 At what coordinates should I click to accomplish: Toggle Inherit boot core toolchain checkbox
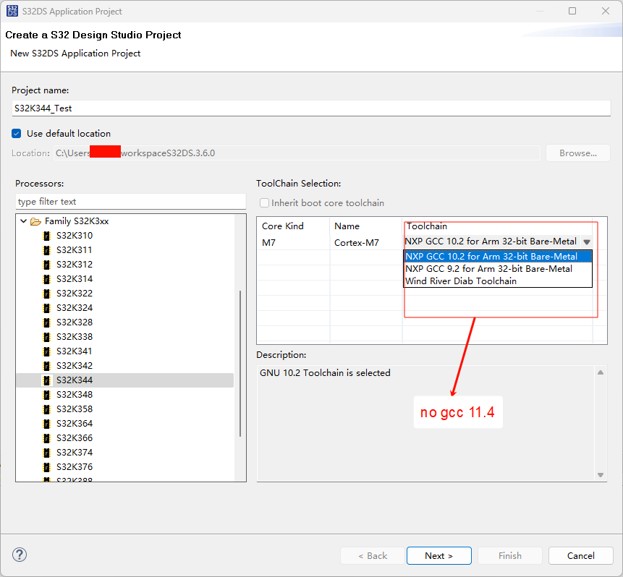coord(264,203)
